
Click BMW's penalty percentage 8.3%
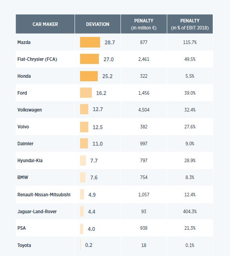pos(190,177)
